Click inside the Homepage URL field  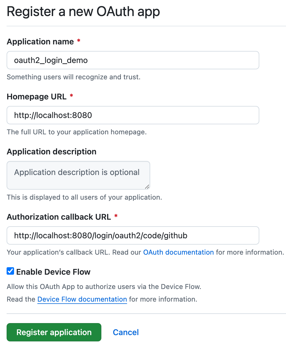point(133,115)
